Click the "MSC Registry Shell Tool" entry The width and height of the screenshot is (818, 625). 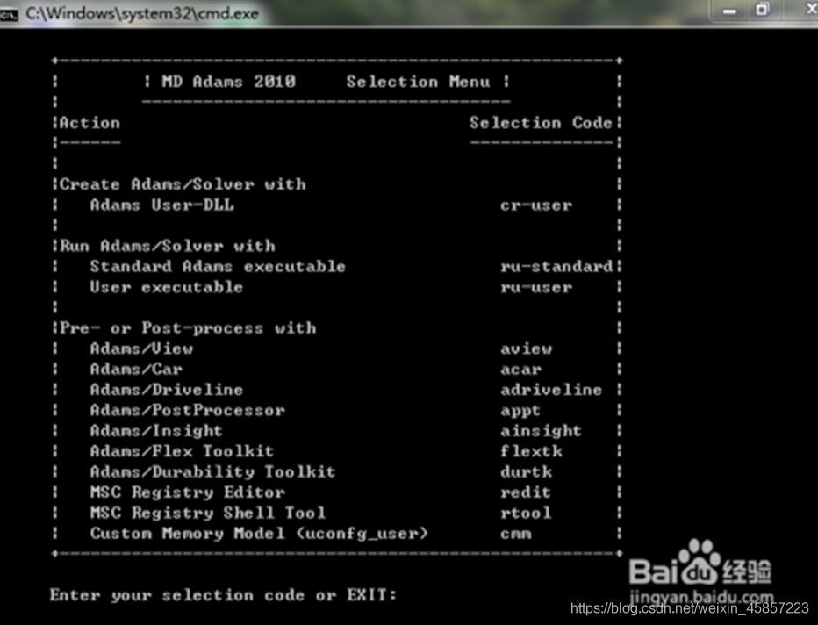208,513
